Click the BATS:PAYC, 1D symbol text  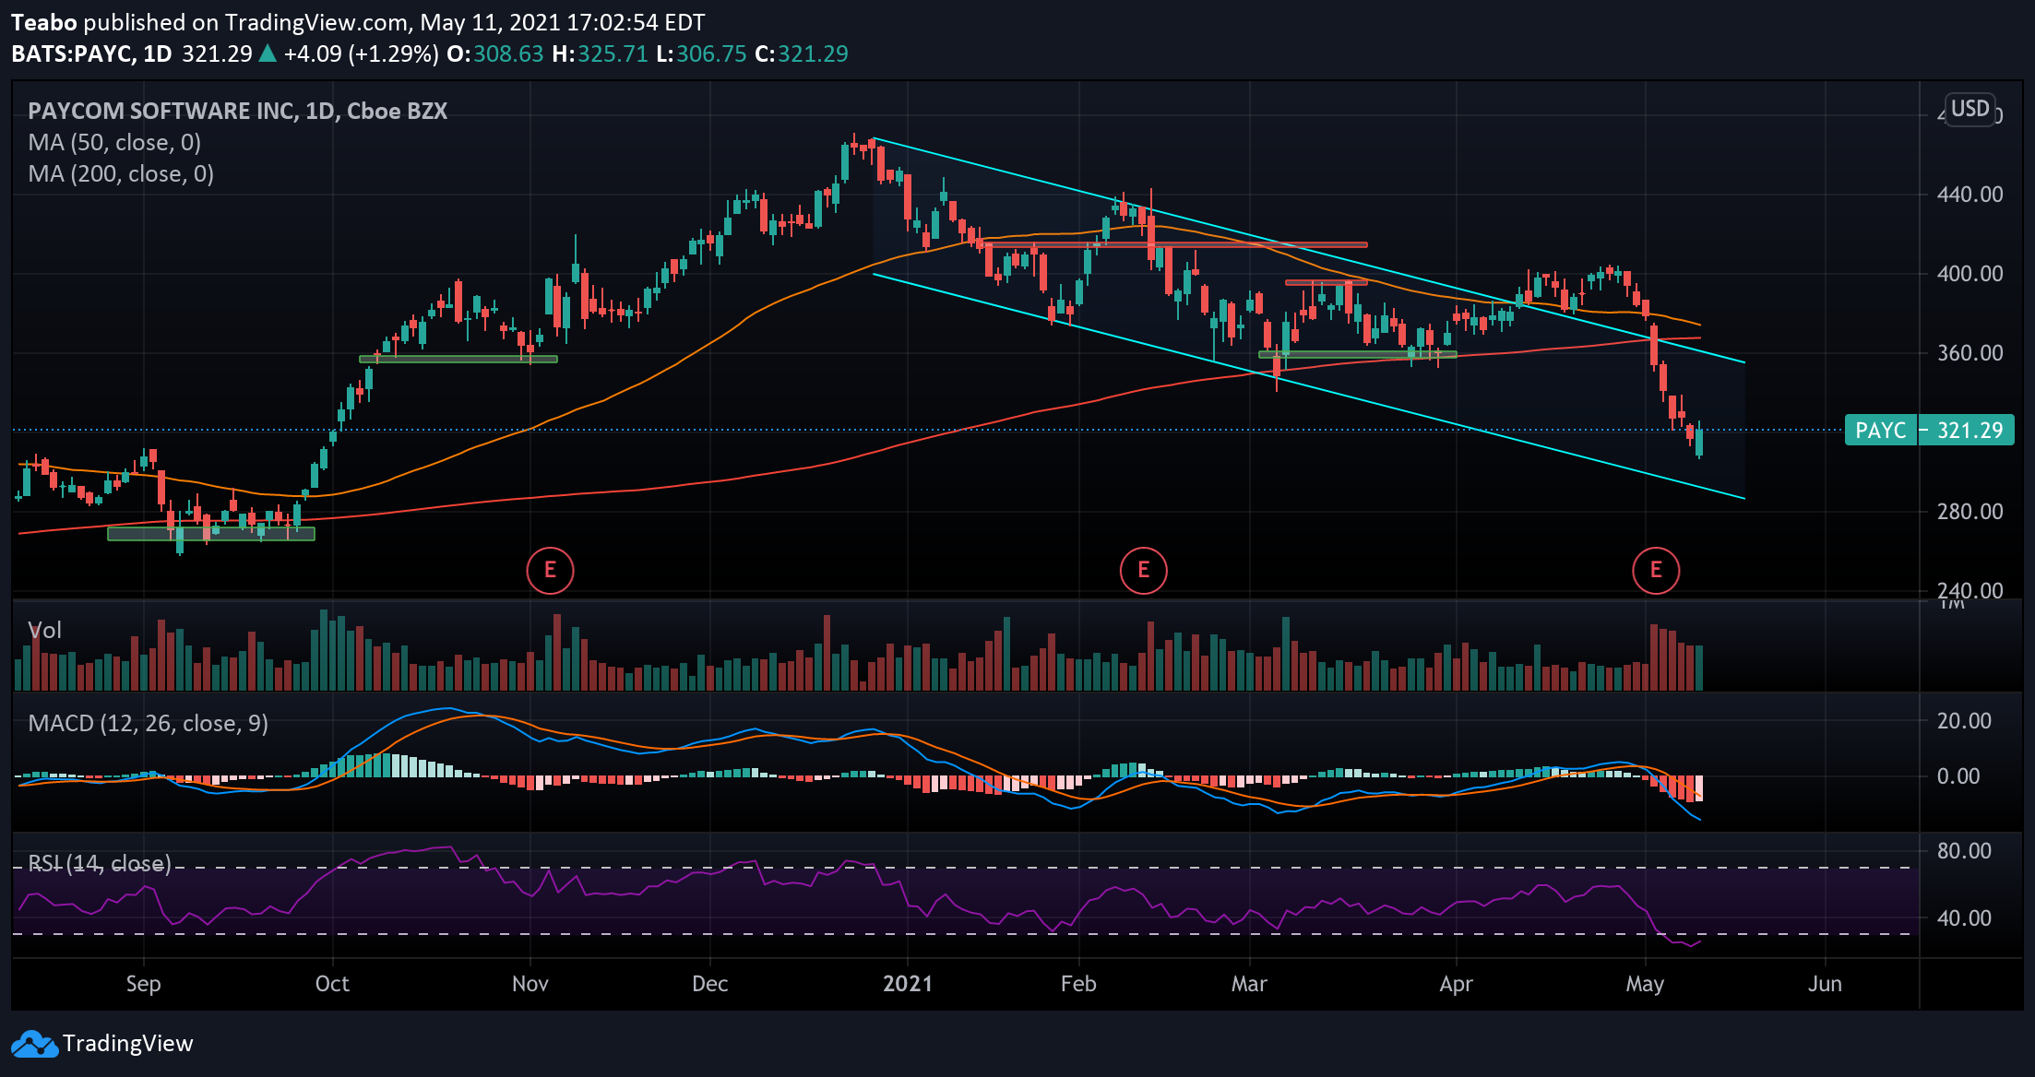tap(91, 53)
